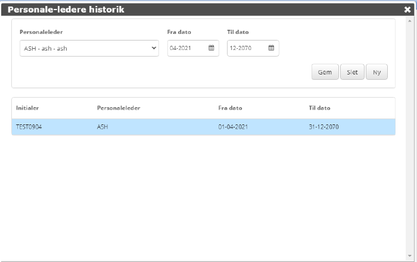Screen dimensions: 417x262
Task: Click into the Til dato input field
Action: pyautogui.click(x=247, y=48)
